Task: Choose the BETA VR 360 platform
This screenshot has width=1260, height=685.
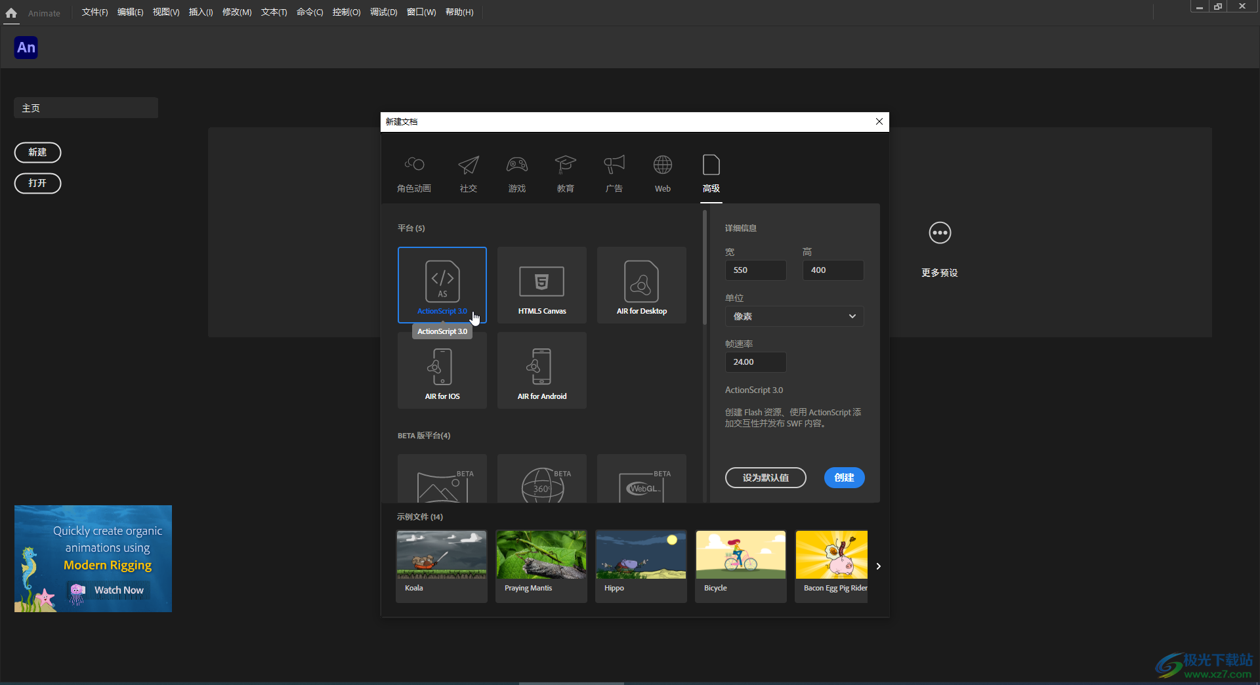Action: [542, 479]
